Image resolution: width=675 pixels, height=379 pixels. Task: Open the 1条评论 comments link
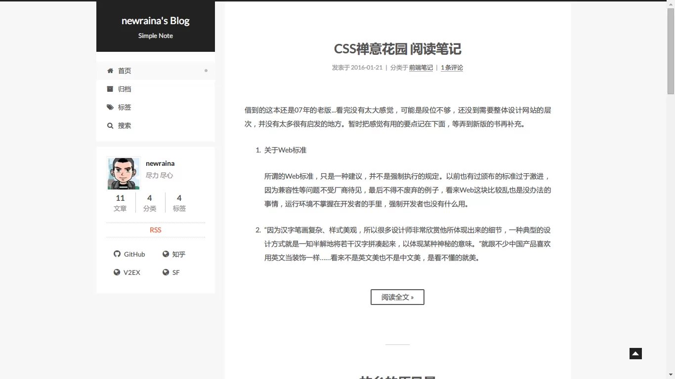pyautogui.click(x=452, y=68)
